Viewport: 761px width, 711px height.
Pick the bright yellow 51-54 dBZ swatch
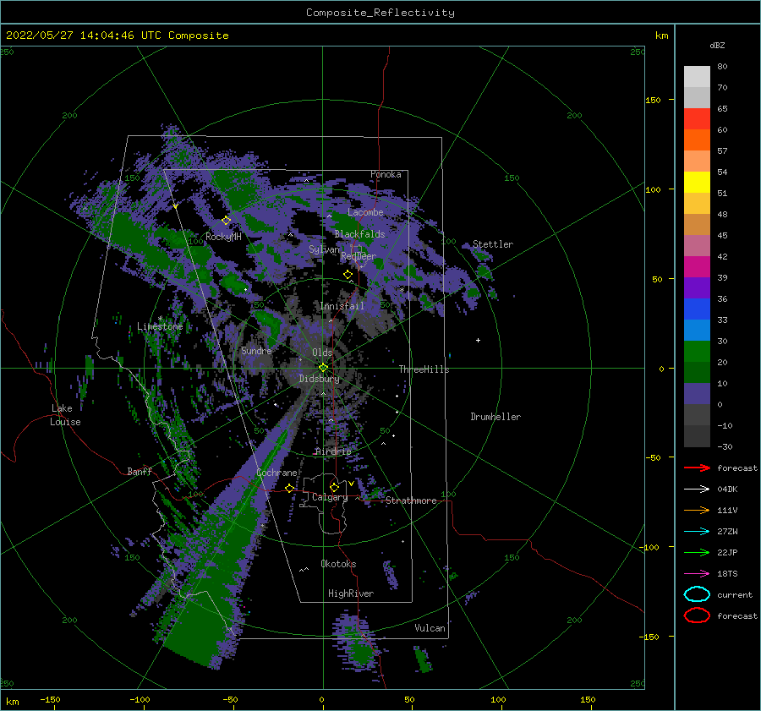[x=697, y=183]
